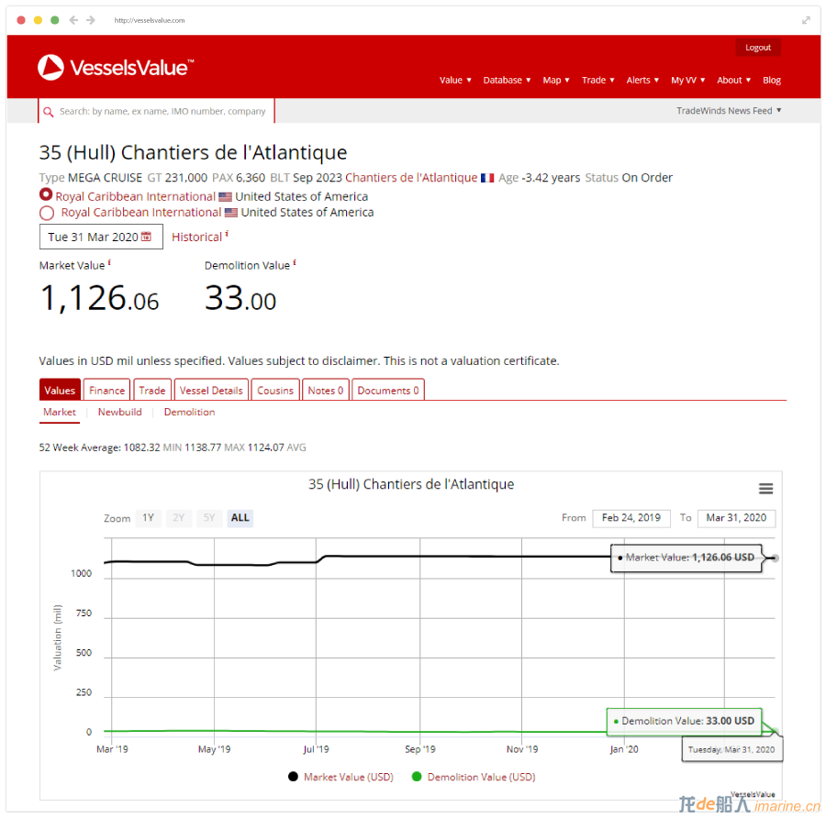This screenshot has width=826, height=818.
Task: Open the Notes 0 tab
Action: pos(326,390)
